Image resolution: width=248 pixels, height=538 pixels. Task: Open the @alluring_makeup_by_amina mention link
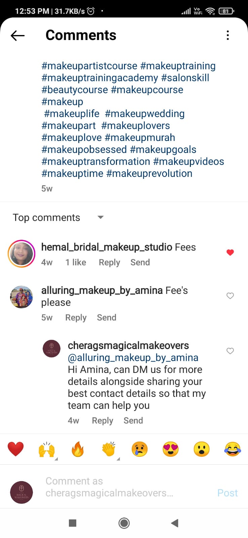coord(133,358)
